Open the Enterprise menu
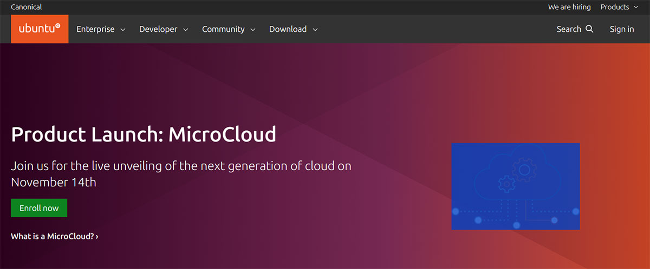Viewport: 650px width, 269px height. coord(101,29)
